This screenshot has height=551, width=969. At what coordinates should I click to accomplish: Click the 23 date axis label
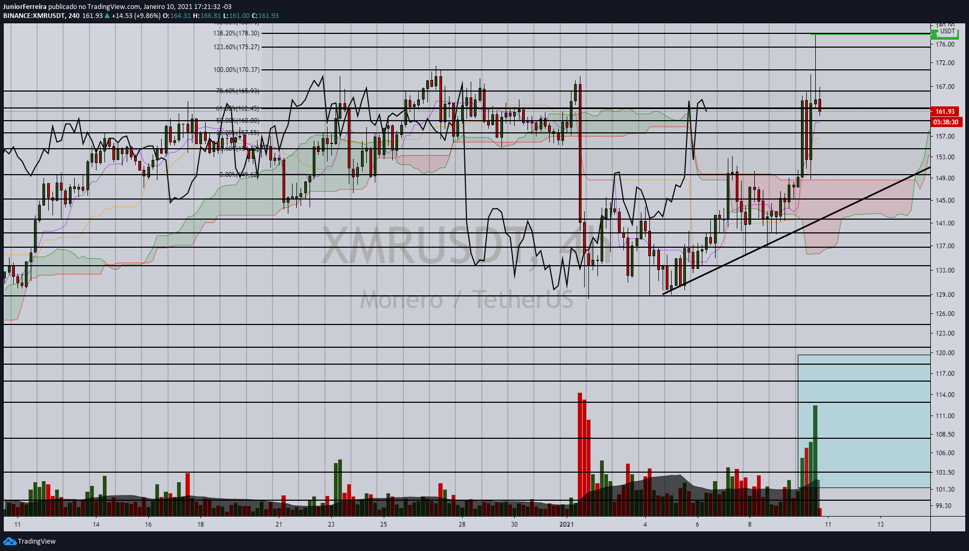point(331,525)
